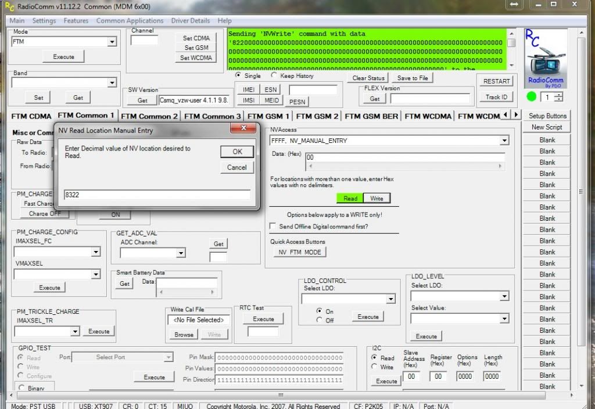Click the Set WCDMA button
The image size is (595, 409).
[x=196, y=58]
